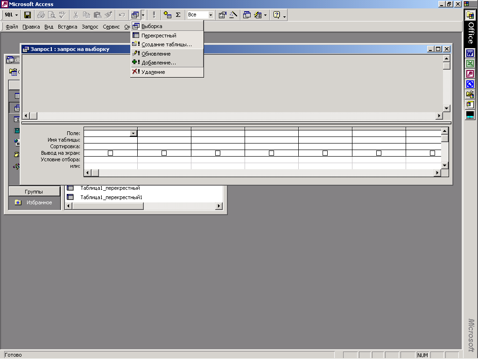
Task: Save the query with the floppy disk icon
Action: point(28,14)
